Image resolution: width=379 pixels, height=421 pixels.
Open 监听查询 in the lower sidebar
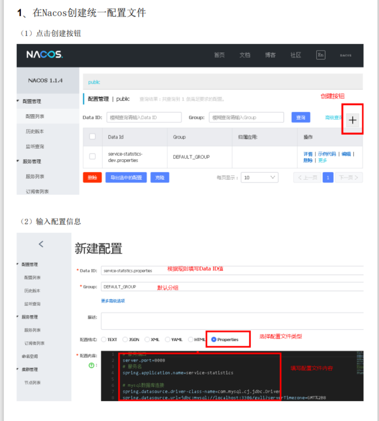pos(32,303)
